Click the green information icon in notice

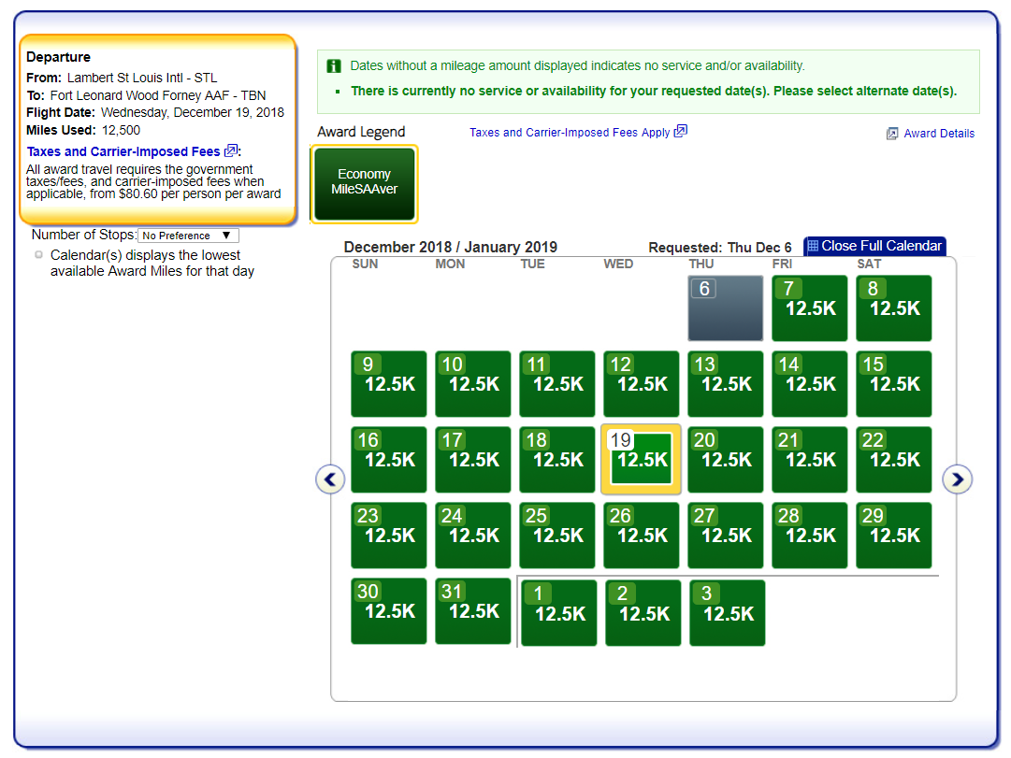tap(334, 66)
